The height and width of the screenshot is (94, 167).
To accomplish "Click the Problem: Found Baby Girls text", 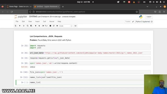I will pos(50,40).
